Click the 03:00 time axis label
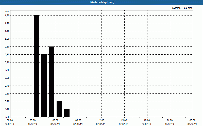Image resolution: width=203 pixels, height=127 pixels. click(33, 120)
